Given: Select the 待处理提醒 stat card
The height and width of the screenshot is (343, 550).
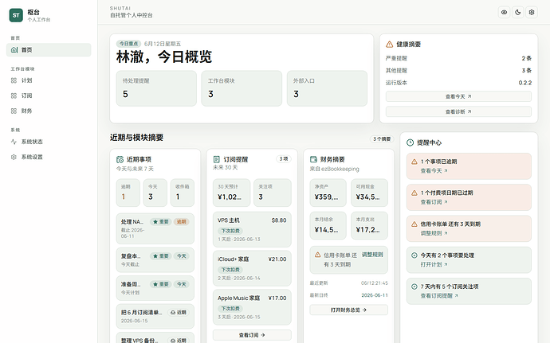Looking at the screenshot, I should [x=156, y=88].
